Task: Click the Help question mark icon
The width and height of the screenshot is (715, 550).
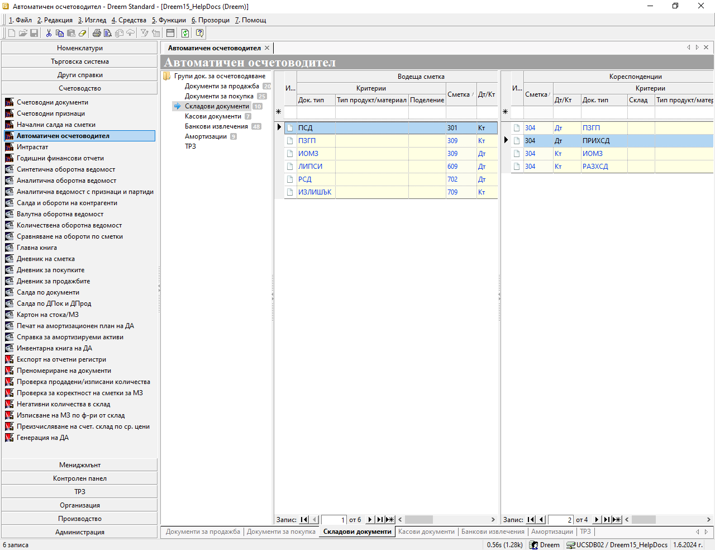Action: (x=199, y=33)
